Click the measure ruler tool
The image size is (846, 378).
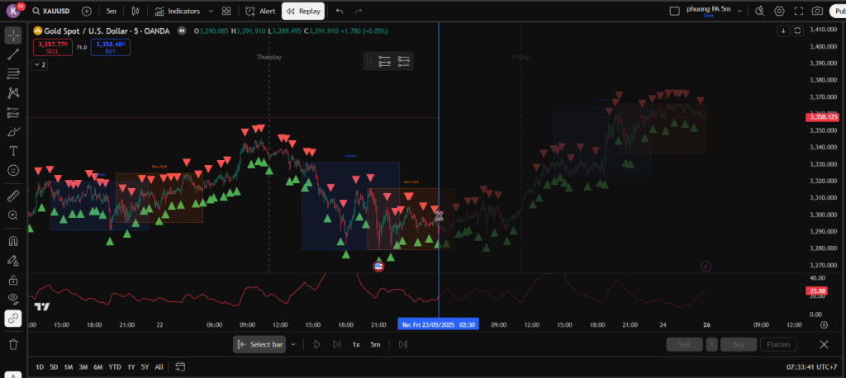pyautogui.click(x=13, y=196)
